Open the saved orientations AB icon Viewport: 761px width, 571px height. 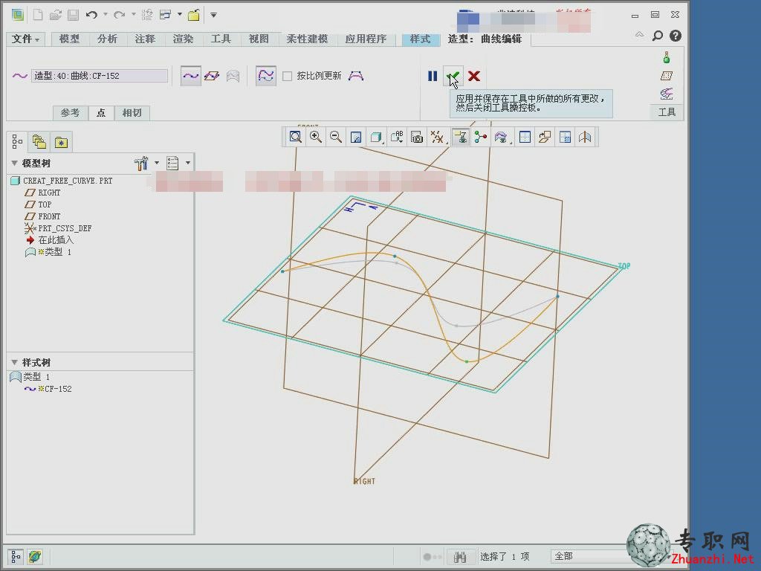coord(397,138)
